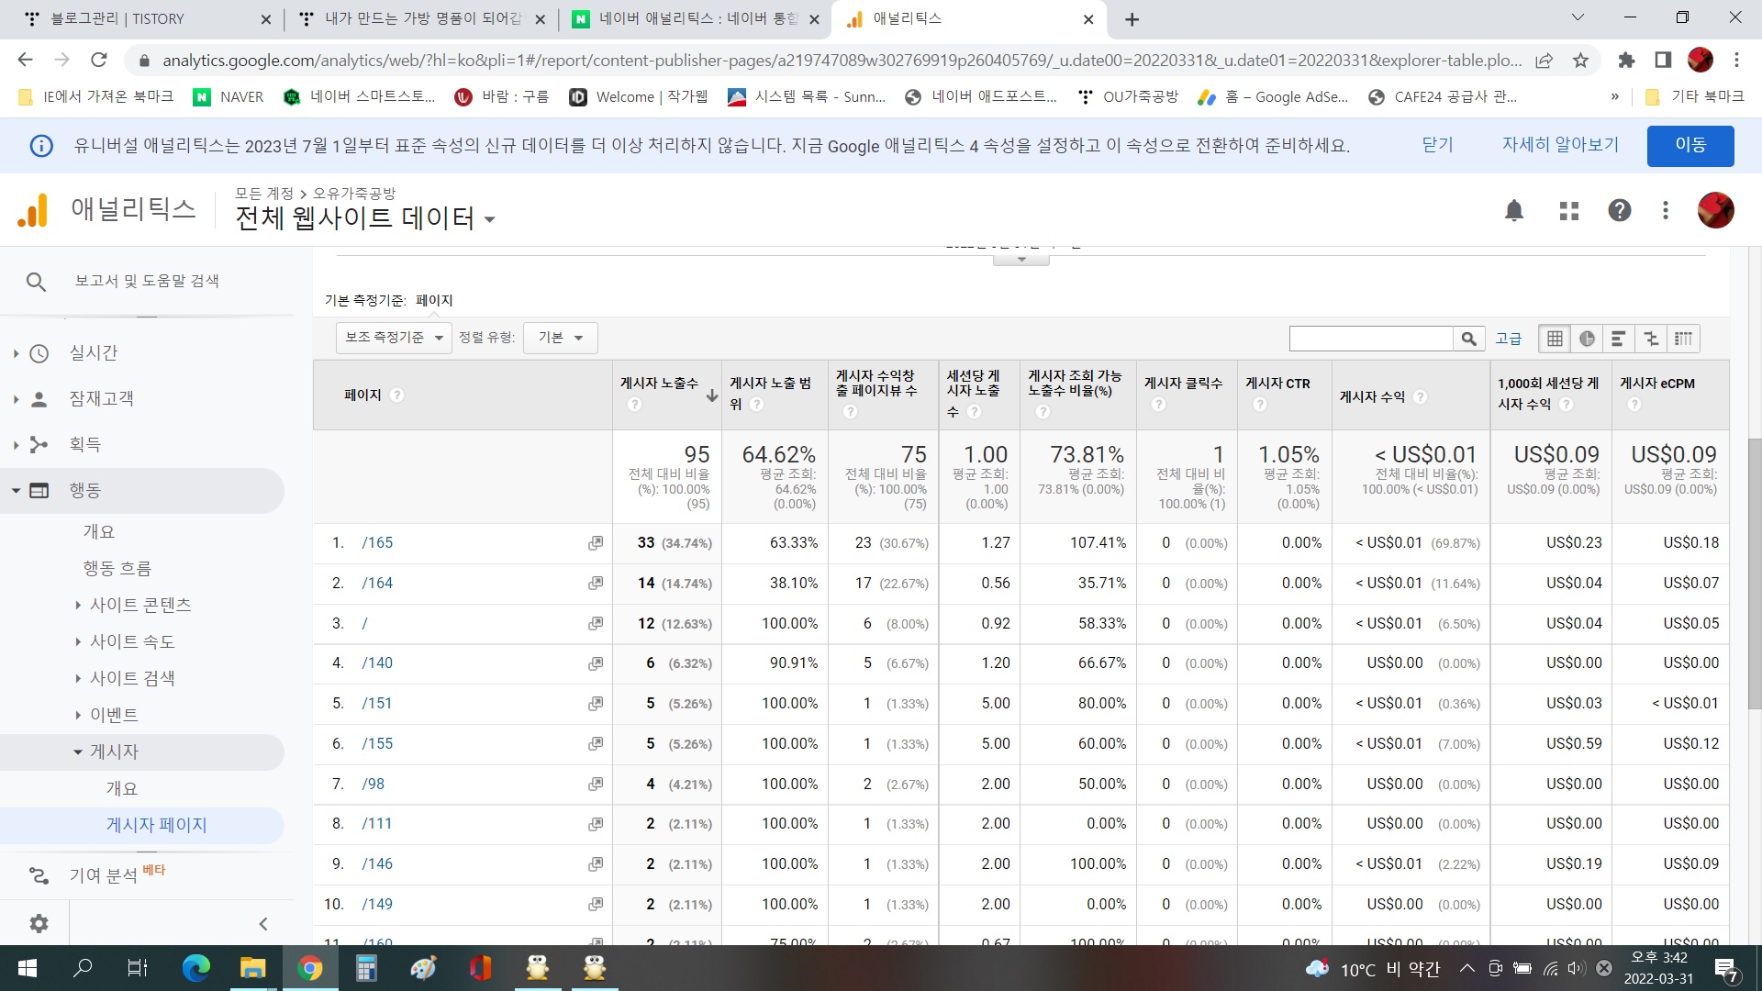This screenshot has width=1762, height=991.
Task: Open the 보조 측정기준 dropdown
Action: click(394, 338)
